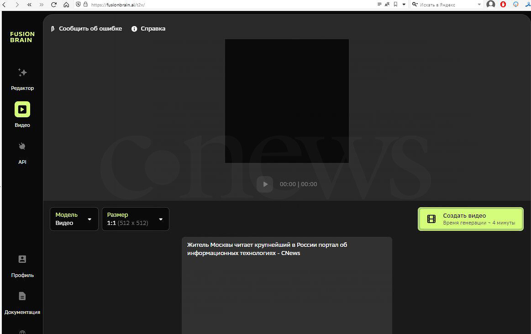The image size is (531, 334).
Task: Expand the Модель dropdown
Action: pyautogui.click(x=74, y=219)
